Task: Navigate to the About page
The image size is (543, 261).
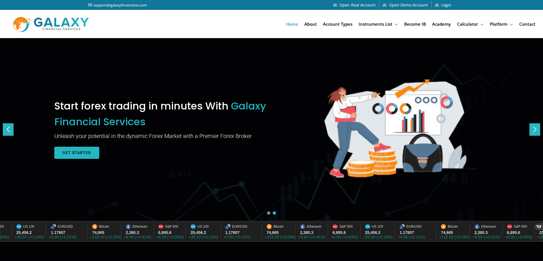Action: coord(310,24)
